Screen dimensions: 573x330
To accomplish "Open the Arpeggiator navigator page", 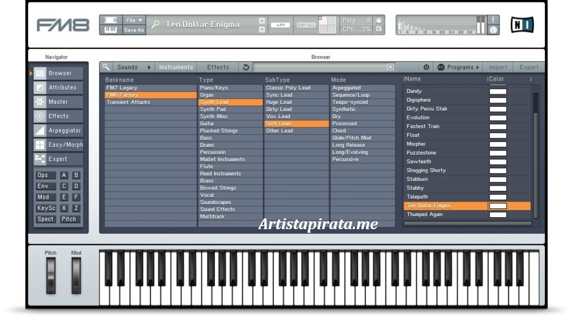I will [58, 131].
